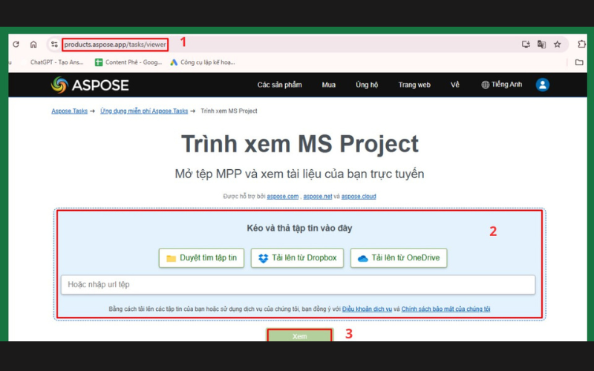Click the Aspose logo in header
This screenshot has width=594, height=371.
(90, 85)
